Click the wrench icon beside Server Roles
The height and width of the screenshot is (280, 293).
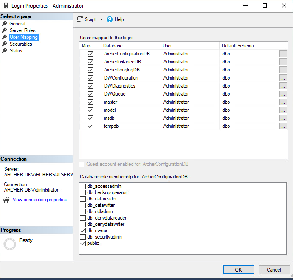tap(5, 30)
